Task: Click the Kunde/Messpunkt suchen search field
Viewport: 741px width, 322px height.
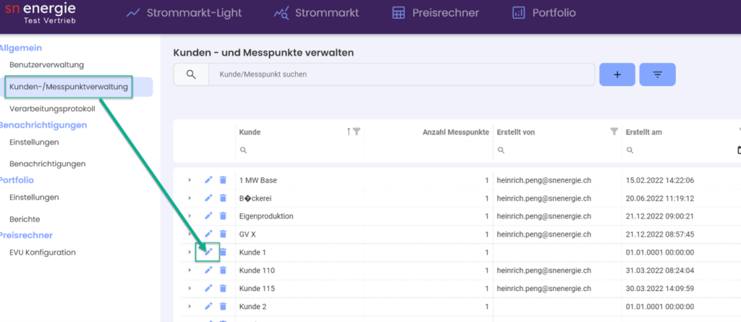Action: click(x=402, y=75)
